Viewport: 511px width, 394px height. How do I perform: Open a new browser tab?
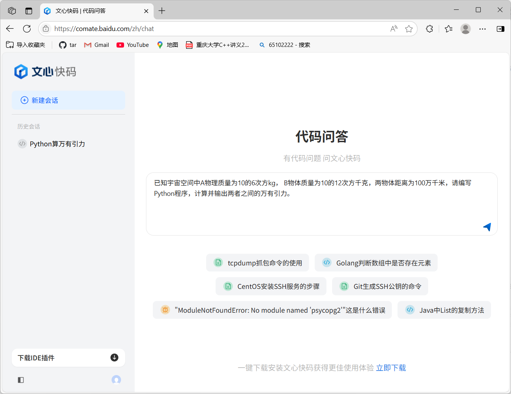pyautogui.click(x=162, y=11)
